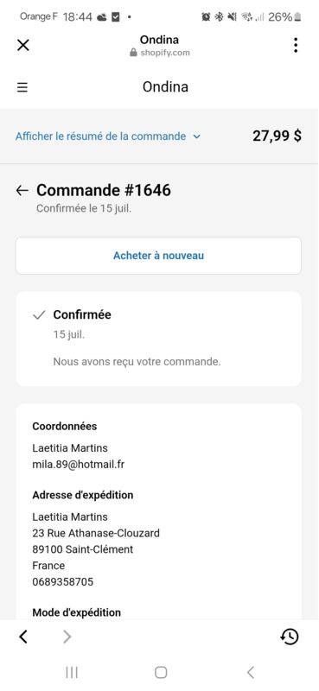Open Android recent apps button

(x=72, y=673)
